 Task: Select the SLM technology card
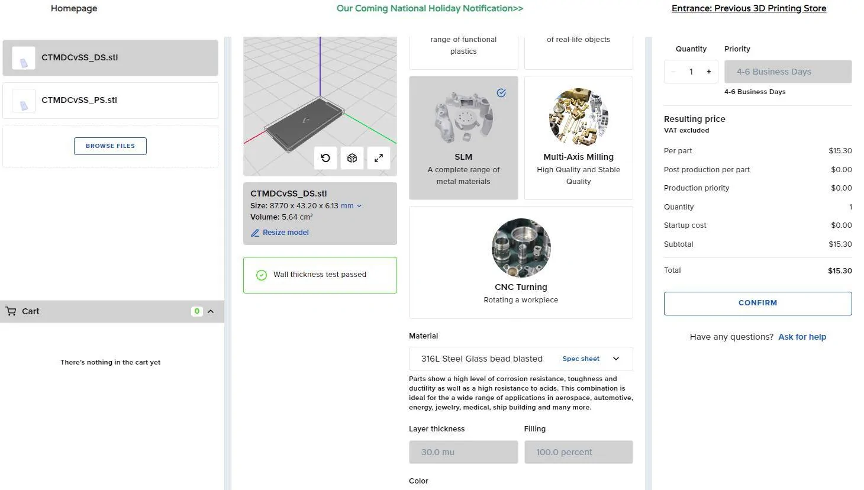(463, 137)
